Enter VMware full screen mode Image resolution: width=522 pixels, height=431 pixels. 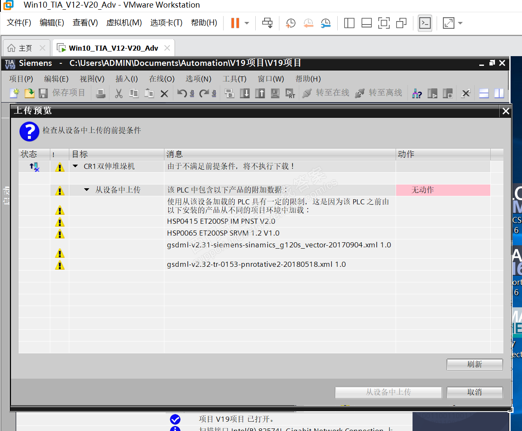[384, 23]
